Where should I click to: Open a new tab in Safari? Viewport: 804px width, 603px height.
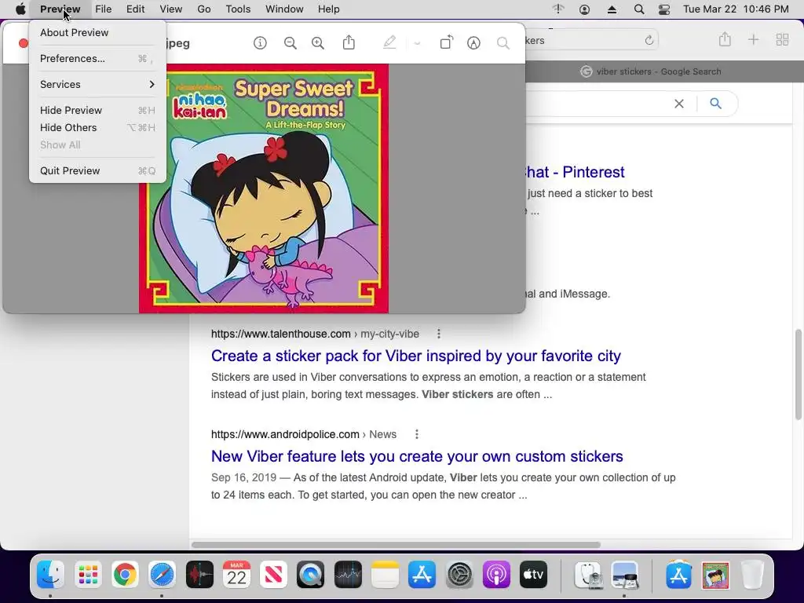(x=753, y=39)
